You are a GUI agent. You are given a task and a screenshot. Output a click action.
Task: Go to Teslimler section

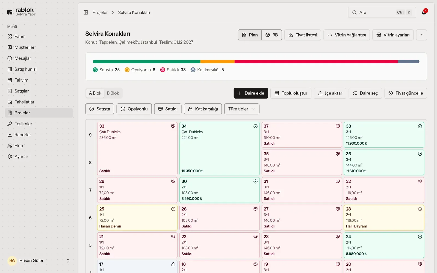[39, 124]
